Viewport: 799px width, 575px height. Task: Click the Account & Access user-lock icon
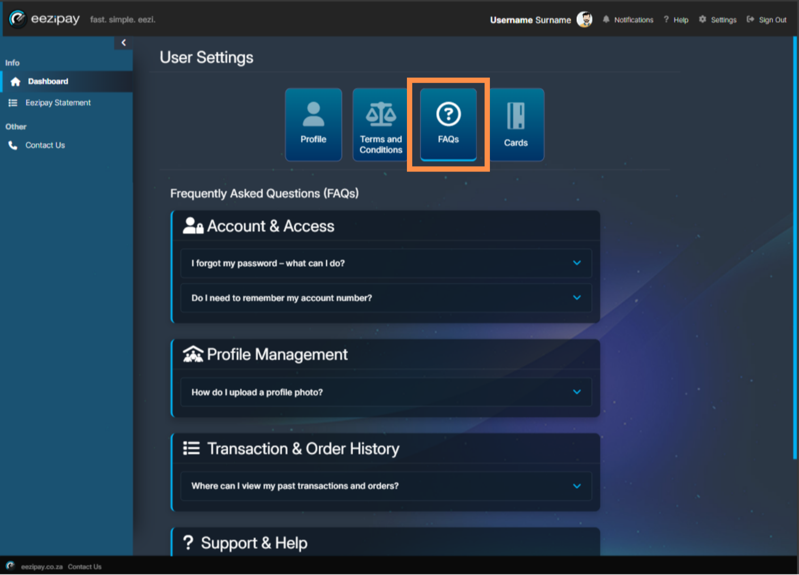pos(193,226)
